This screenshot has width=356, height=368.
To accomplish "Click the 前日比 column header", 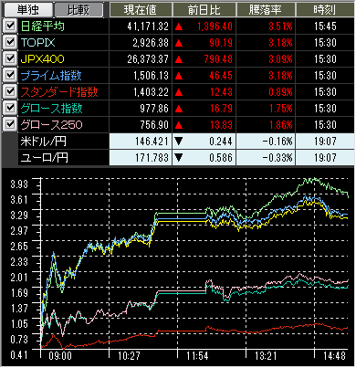I will pyautogui.click(x=204, y=10).
